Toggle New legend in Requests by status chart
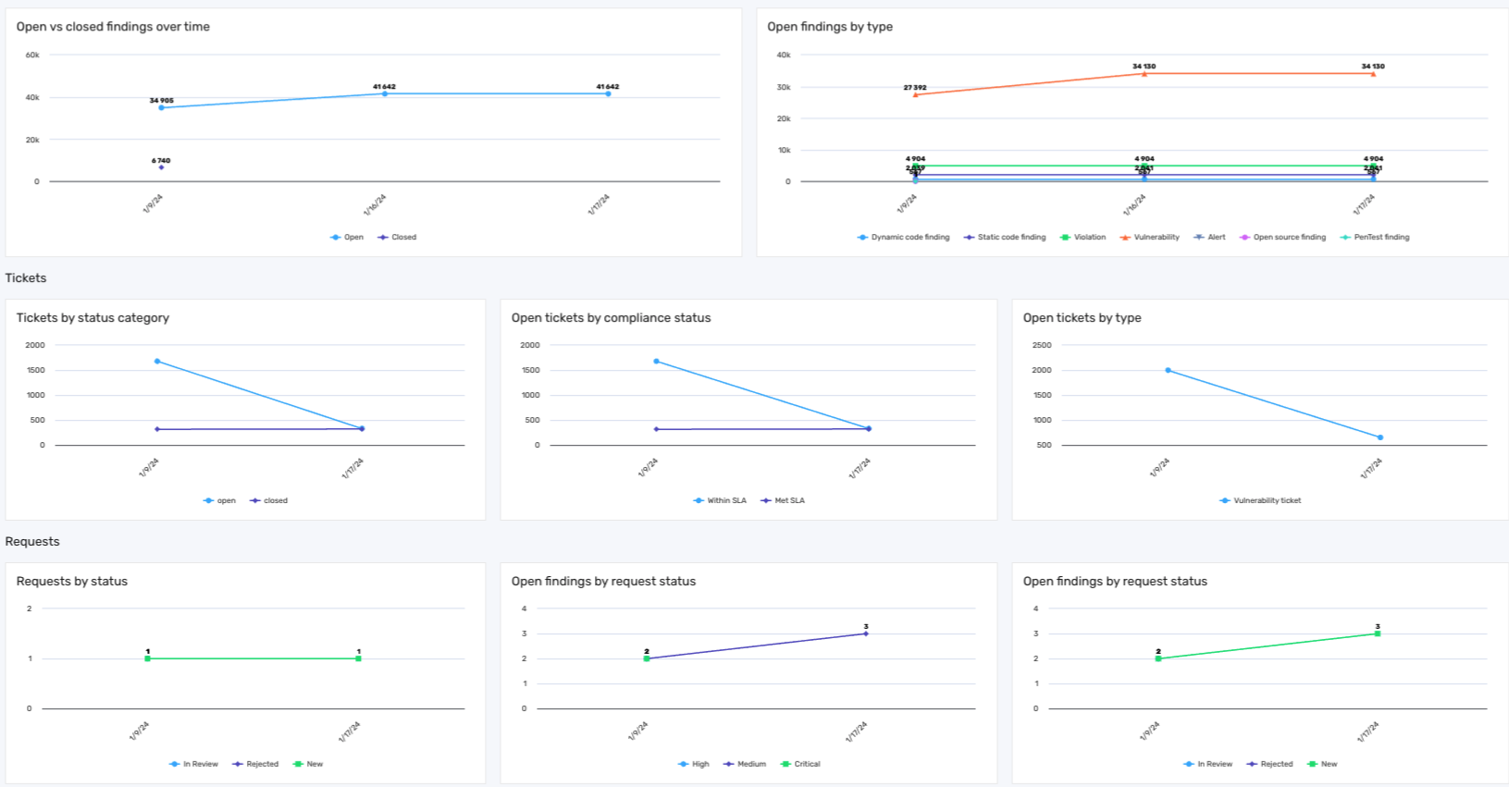1509x787 pixels. [308, 765]
